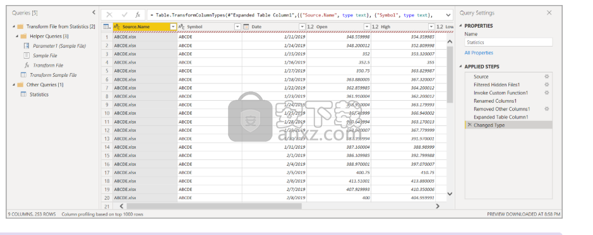593x235 pixels.
Task: Collapse the Helper Queries folder
Action: pos(17,36)
